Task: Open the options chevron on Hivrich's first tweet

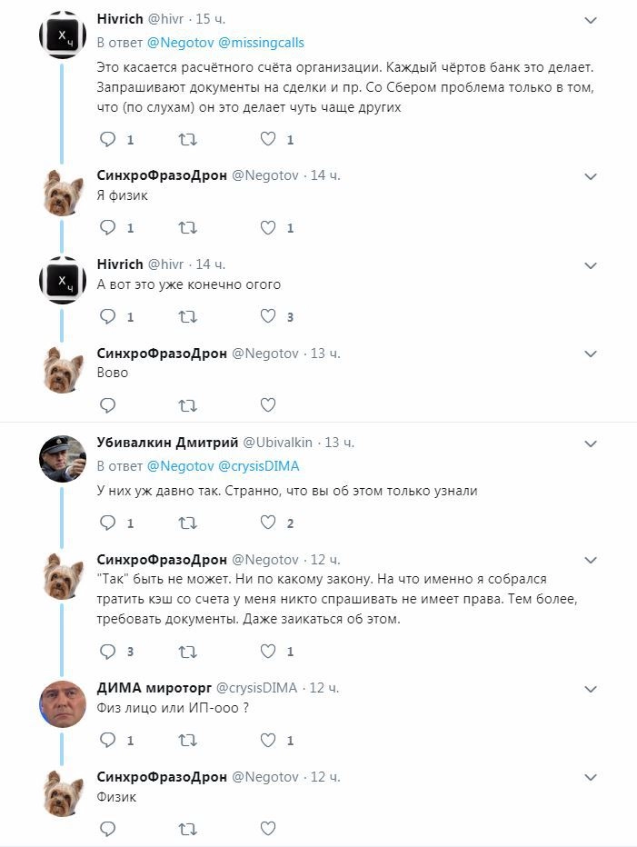Action: pyautogui.click(x=591, y=20)
